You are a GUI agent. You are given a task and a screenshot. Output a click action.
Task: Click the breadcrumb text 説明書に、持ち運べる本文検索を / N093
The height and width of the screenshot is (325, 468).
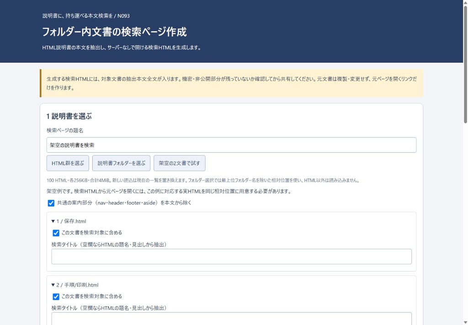click(x=86, y=16)
